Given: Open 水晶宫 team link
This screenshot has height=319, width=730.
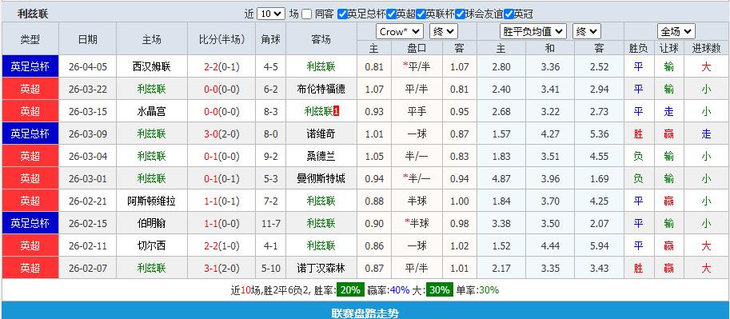Looking at the screenshot, I should coord(151,111).
